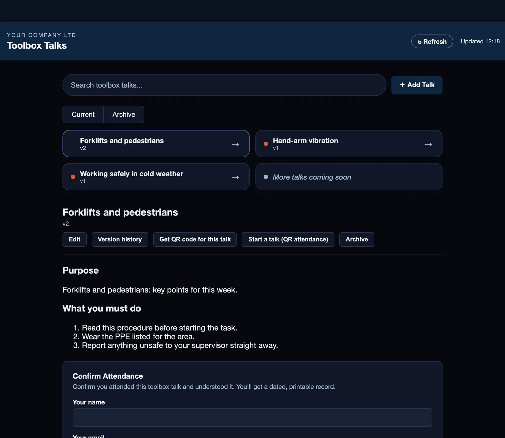
Task: Click the Confirm Attendance heading
Action: point(108,376)
